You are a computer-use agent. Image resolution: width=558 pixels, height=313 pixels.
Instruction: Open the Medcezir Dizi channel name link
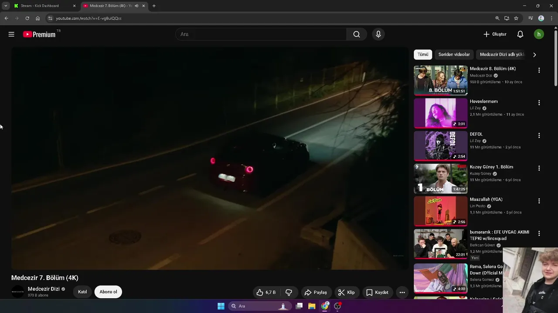click(x=44, y=289)
